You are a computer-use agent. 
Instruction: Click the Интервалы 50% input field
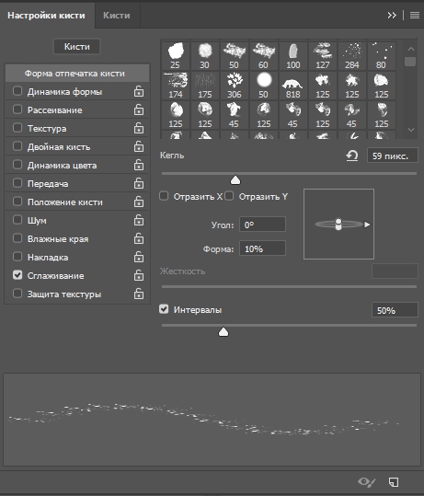[x=395, y=310]
